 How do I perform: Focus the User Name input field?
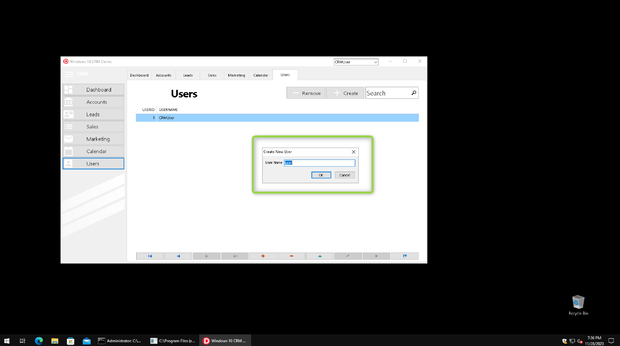[x=319, y=163]
